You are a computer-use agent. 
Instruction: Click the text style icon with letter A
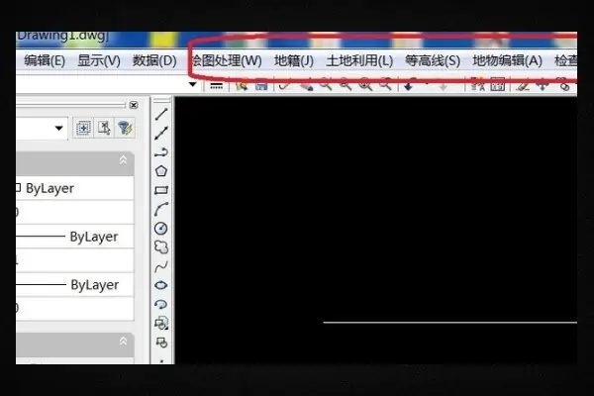click(477, 86)
